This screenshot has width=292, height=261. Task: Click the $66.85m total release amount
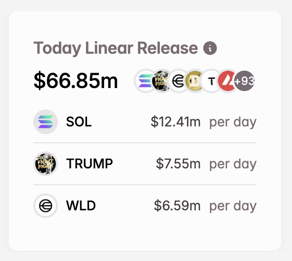[x=76, y=81]
